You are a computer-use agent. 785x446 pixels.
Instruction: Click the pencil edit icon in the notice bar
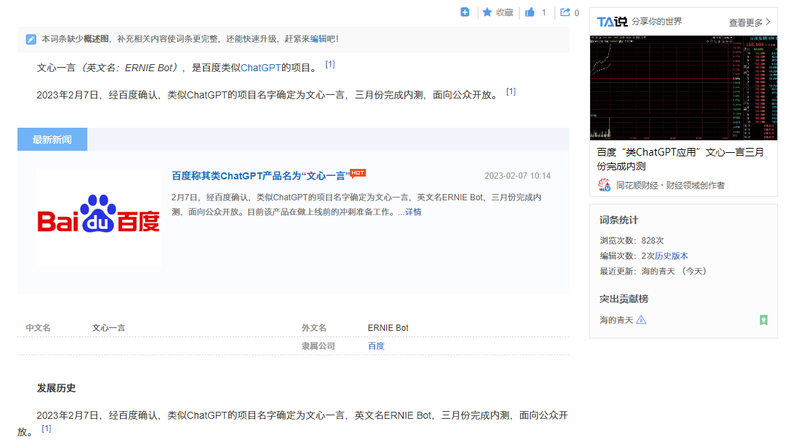coord(31,39)
